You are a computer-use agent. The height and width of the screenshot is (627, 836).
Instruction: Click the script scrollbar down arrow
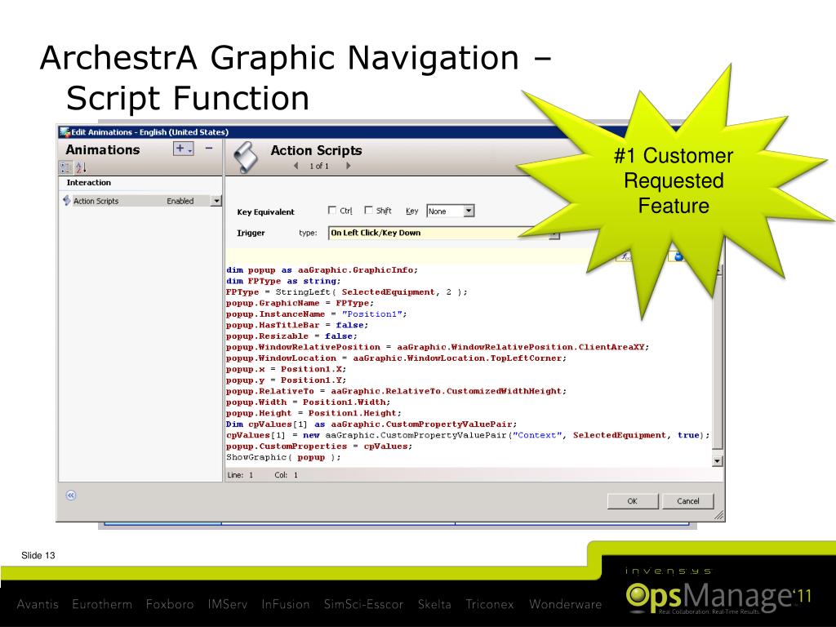coord(717,460)
